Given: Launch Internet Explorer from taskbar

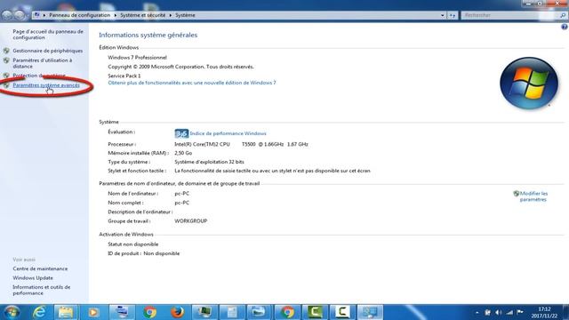Looking at the screenshot, I should (39, 312).
